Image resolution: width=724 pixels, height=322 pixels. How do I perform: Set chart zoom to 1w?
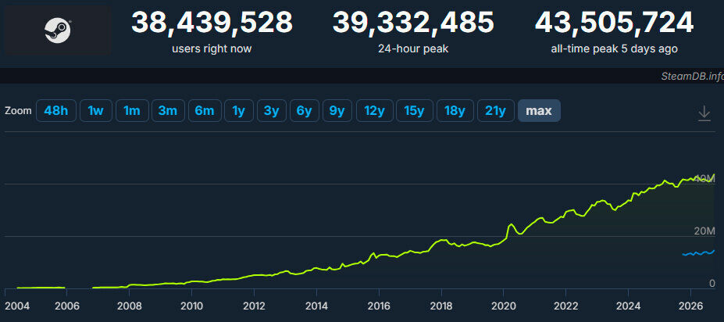[x=95, y=111]
